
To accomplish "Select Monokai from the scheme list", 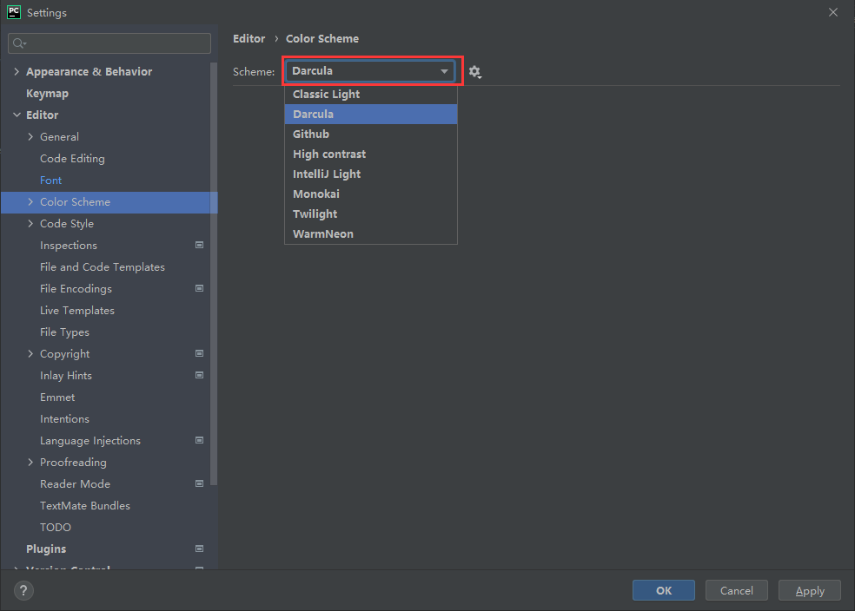I will click(x=316, y=194).
